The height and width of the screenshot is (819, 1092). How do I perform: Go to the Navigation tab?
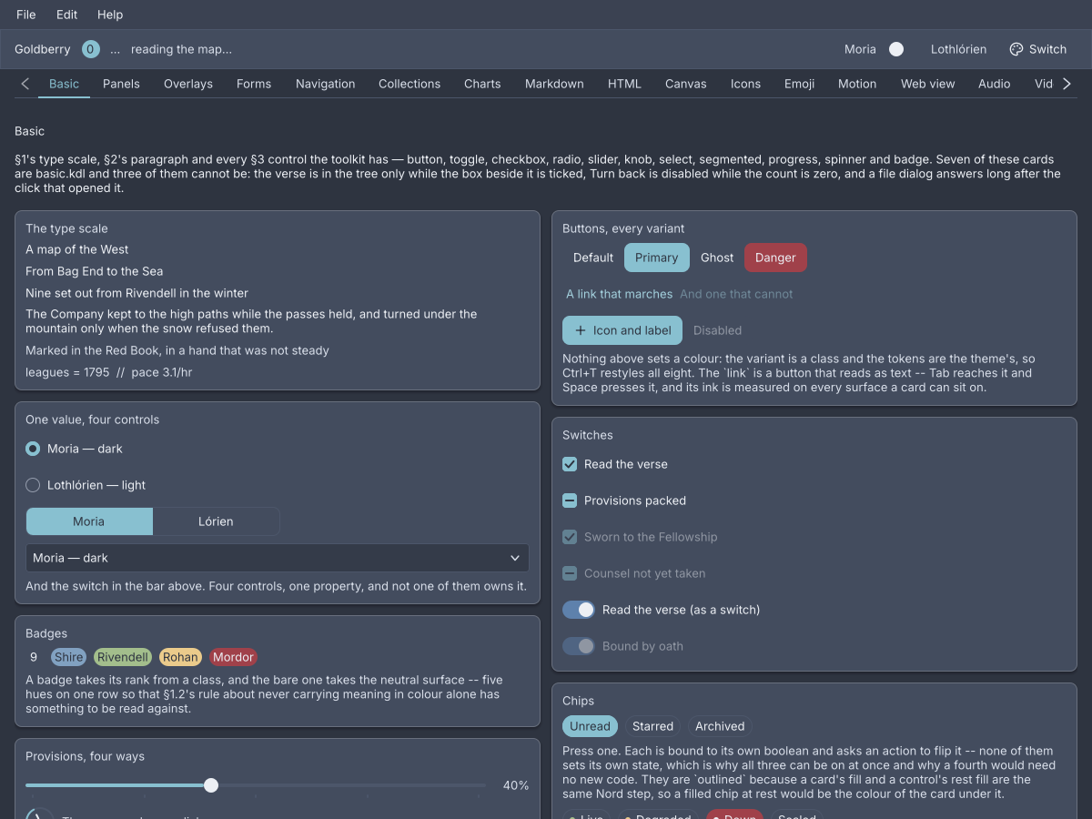pyautogui.click(x=326, y=84)
